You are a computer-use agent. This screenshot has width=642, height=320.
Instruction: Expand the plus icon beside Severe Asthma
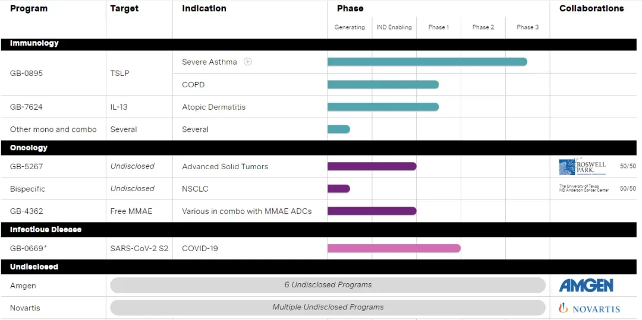[247, 62]
